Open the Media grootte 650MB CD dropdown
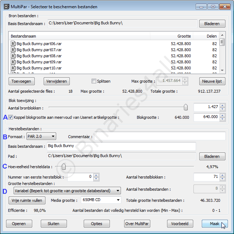The width and height of the screenshot is (234, 234). click(x=101, y=200)
